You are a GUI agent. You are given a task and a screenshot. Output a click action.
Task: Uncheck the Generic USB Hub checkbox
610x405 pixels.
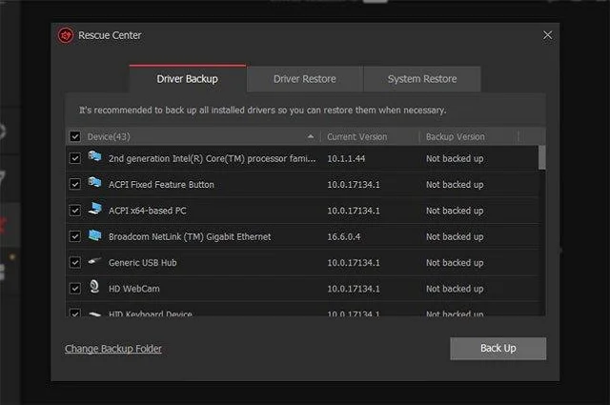[75, 263]
